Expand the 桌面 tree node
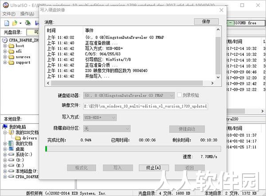 point(5,149)
